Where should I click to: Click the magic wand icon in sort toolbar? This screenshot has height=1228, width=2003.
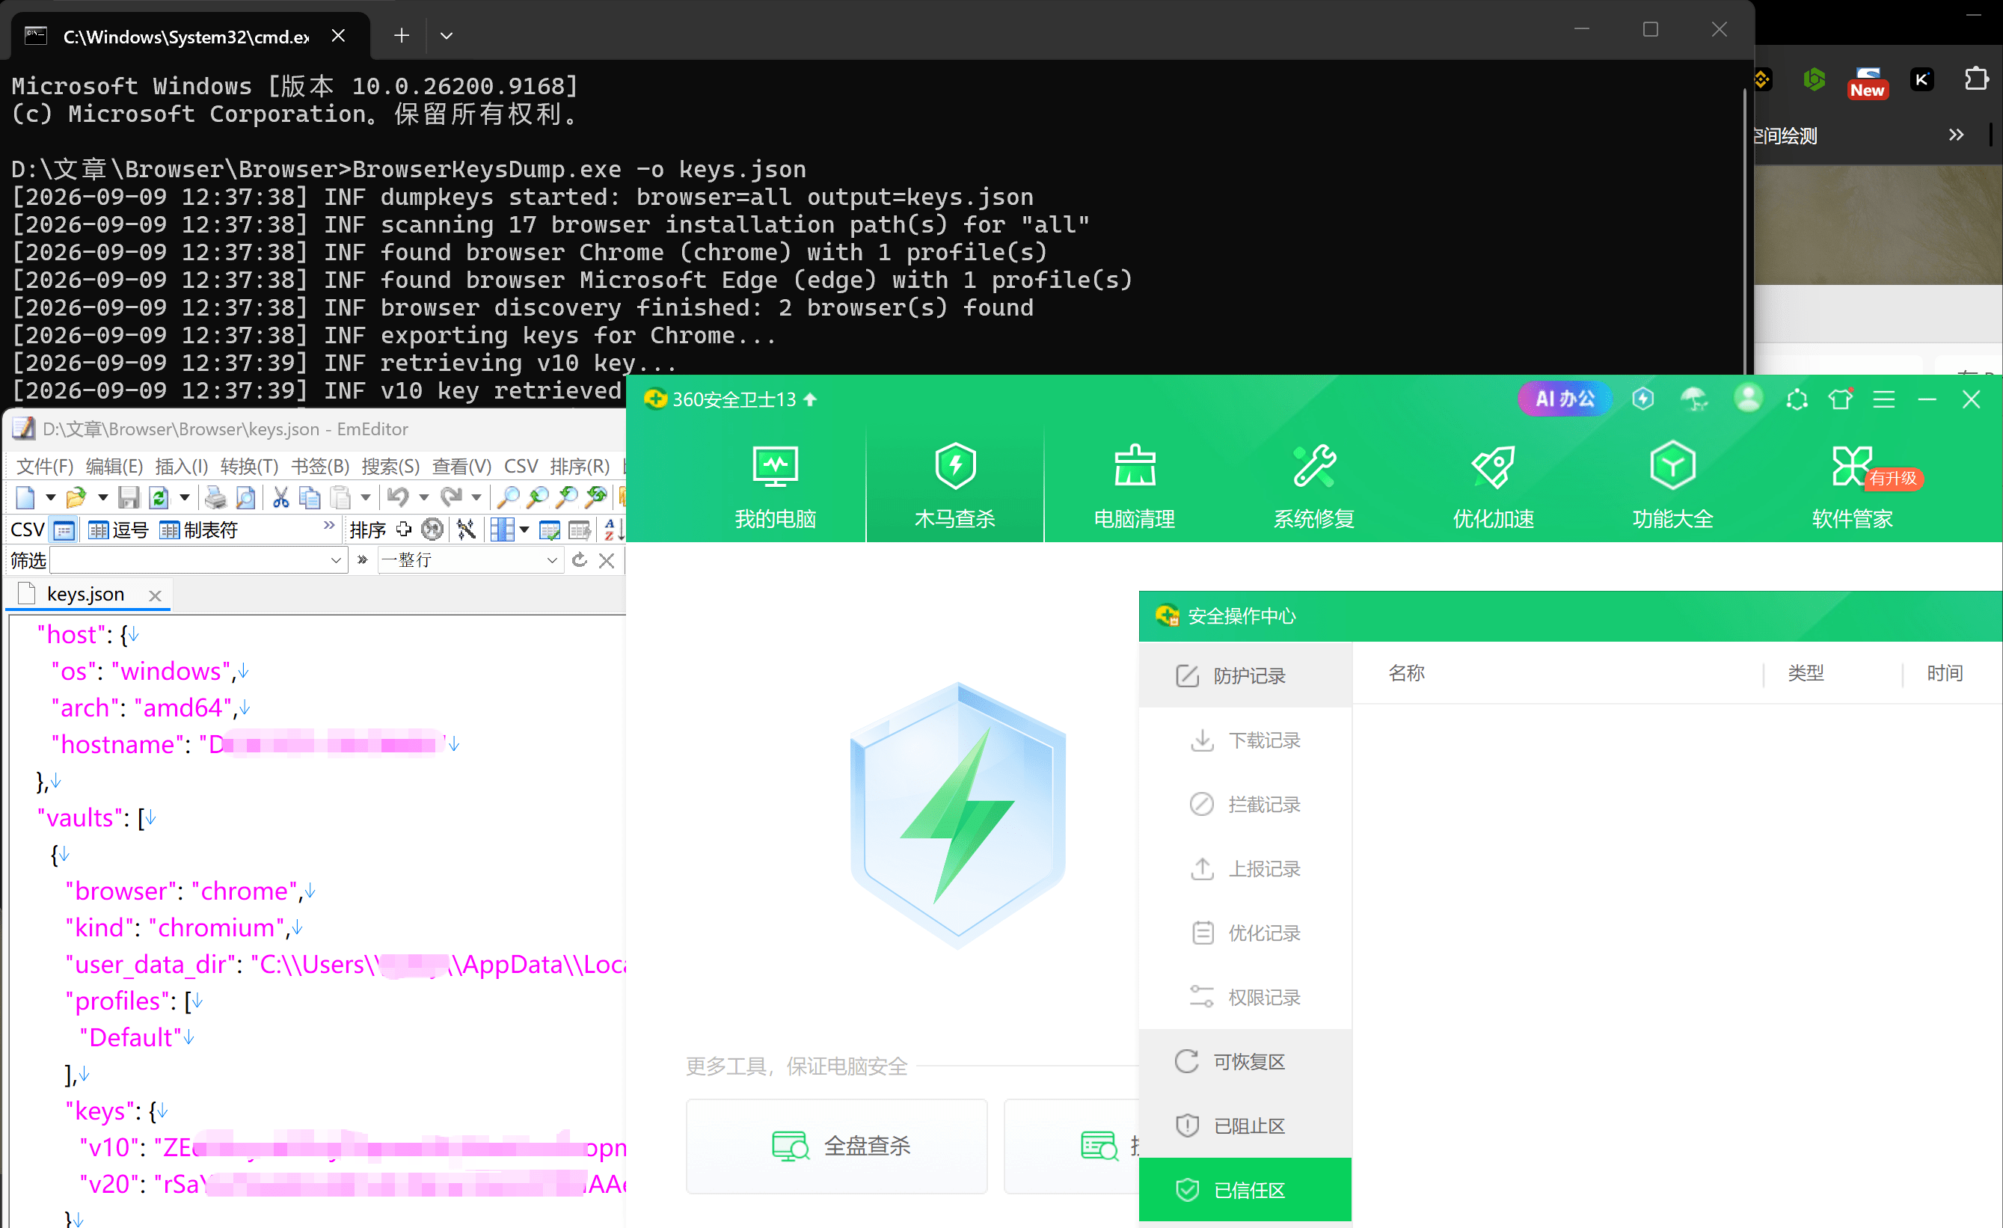point(466,531)
